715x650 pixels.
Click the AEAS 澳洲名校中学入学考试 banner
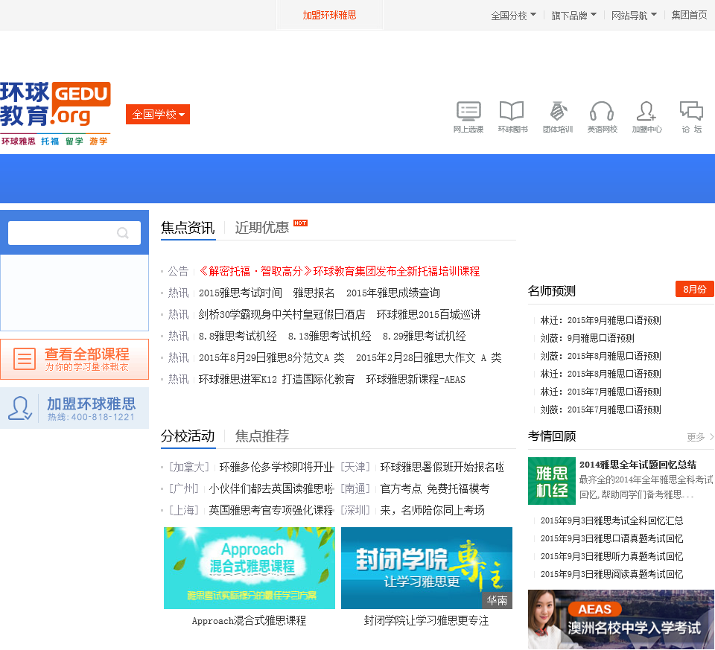click(x=621, y=619)
